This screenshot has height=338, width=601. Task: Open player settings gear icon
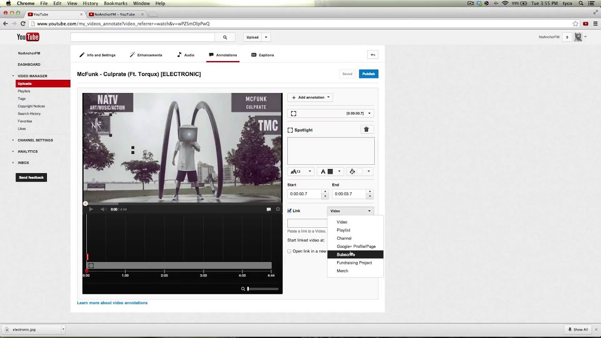pos(278,209)
